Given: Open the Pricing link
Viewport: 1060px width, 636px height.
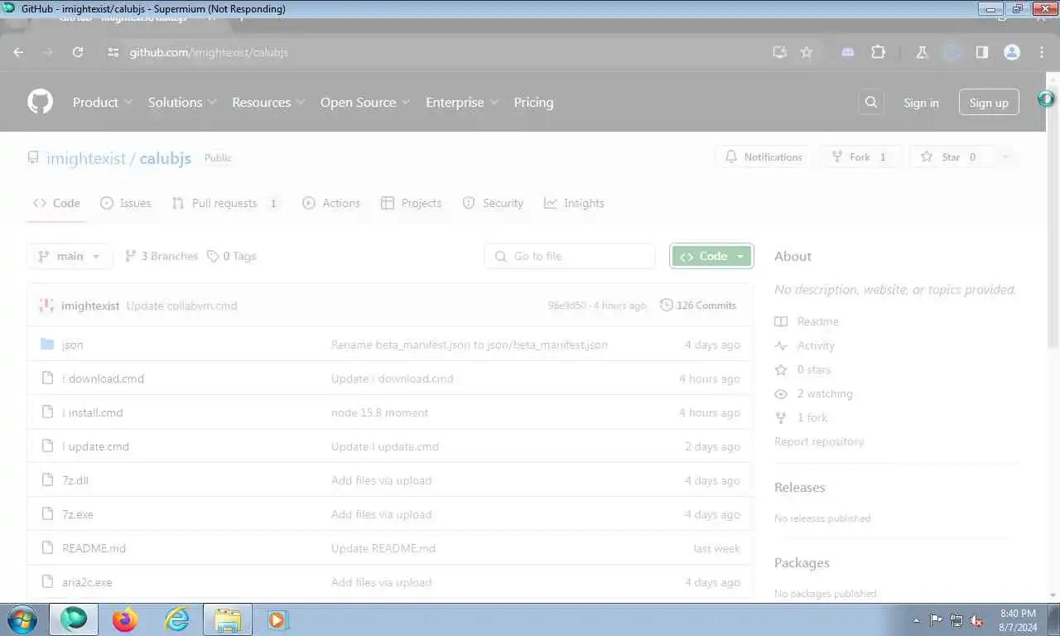Looking at the screenshot, I should (533, 102).
